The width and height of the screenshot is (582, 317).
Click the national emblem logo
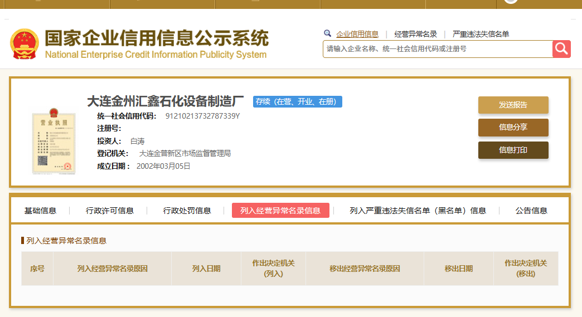pos(25,44)
